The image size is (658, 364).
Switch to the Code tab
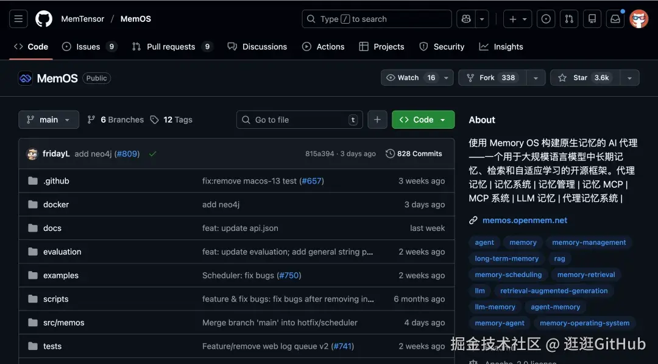31,46
